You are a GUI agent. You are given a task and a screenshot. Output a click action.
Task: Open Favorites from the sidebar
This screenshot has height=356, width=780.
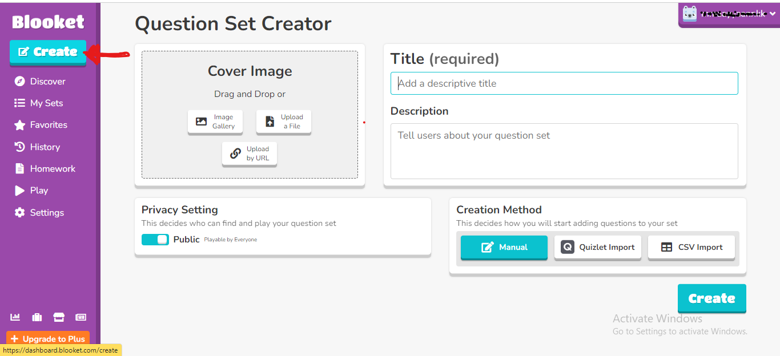click(41, 125)
